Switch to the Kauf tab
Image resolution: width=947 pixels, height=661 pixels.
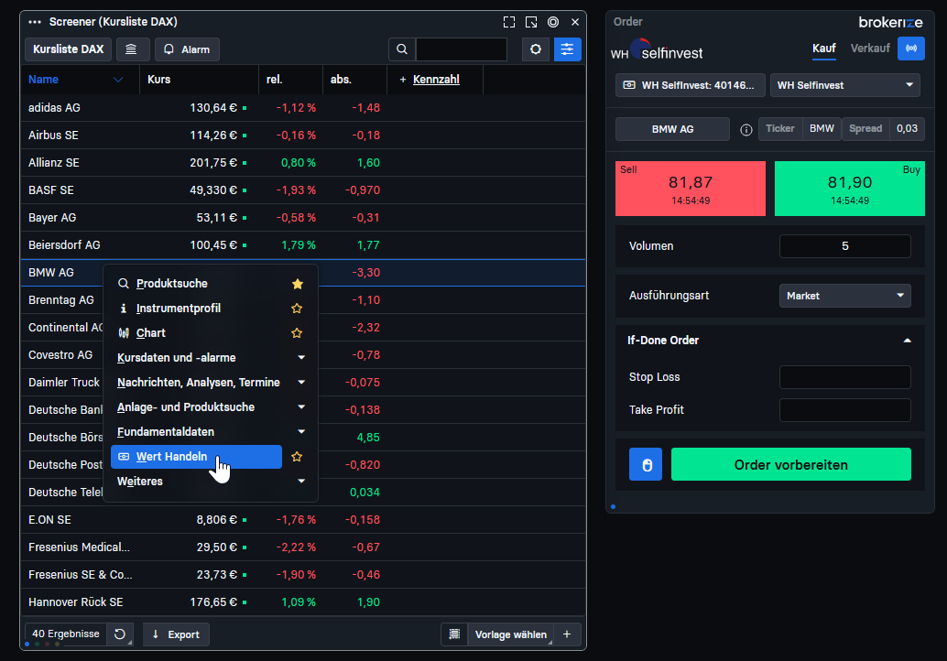point(823,49)
